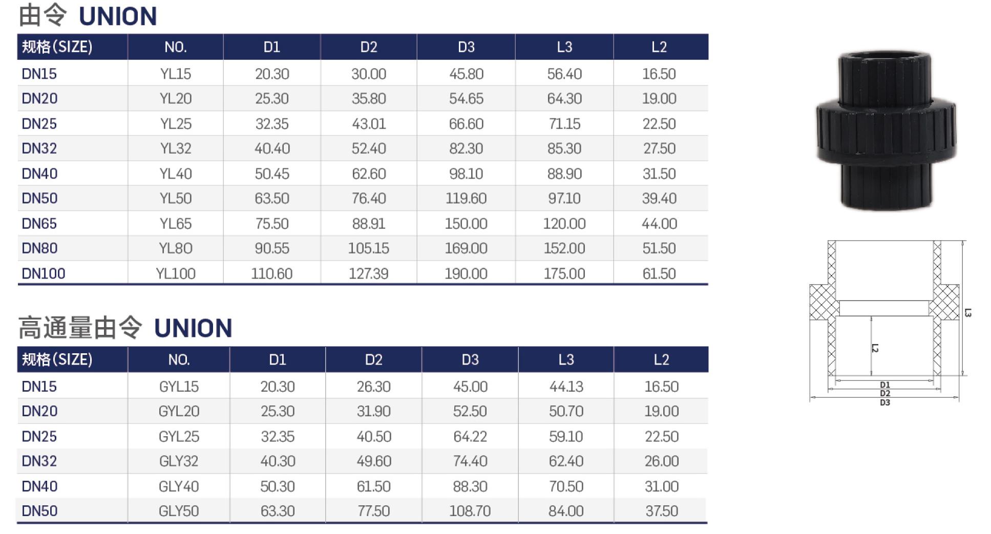991x534 pixels.
Task: Click the 高通量由令 UNION heading
Action: point(125,328)
